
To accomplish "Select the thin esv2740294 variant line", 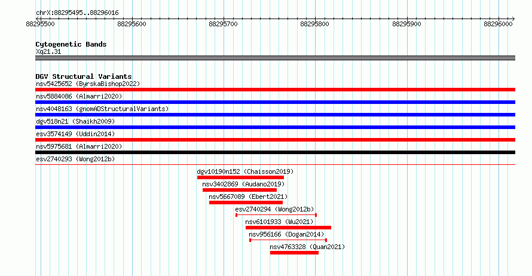I will click(x=276, y=215).
